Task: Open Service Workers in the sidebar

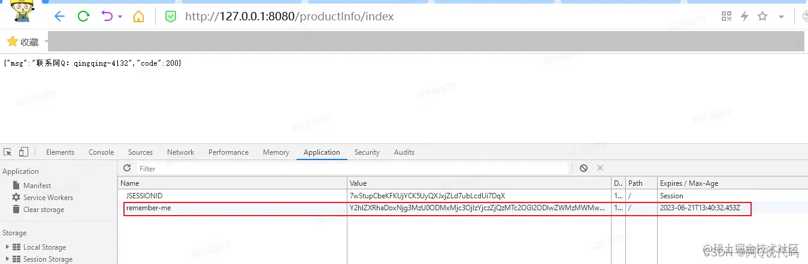Action: pos(48,198)
